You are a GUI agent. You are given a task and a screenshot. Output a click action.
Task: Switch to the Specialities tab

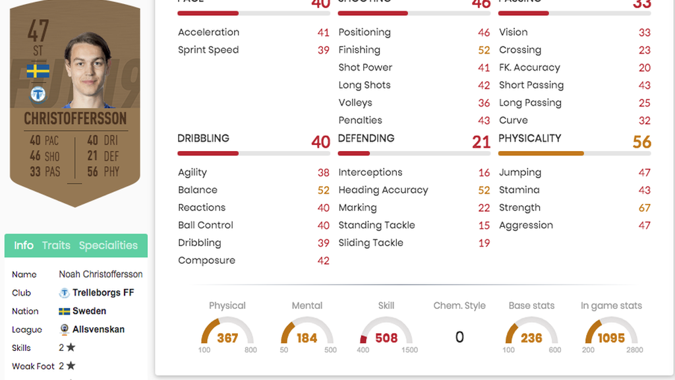(x=108, y=245)
